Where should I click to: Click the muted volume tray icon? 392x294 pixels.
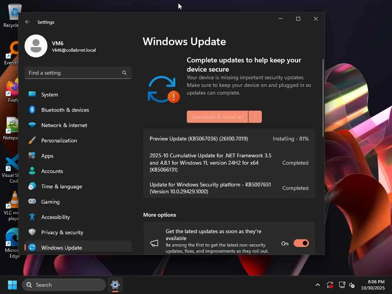tap(352, 285)
